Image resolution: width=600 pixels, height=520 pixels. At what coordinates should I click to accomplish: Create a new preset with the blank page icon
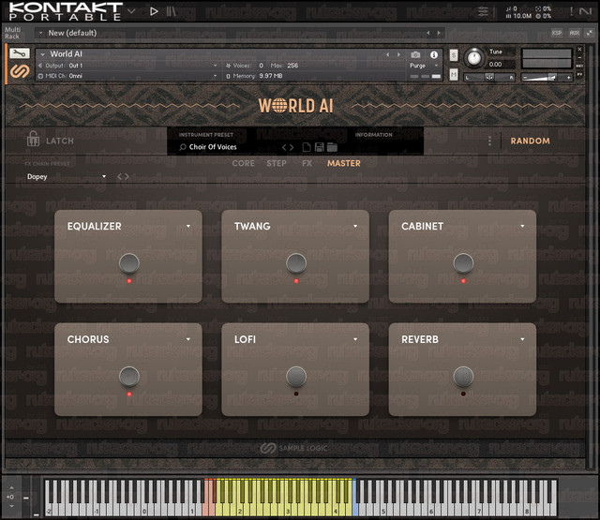pos(307,147)
